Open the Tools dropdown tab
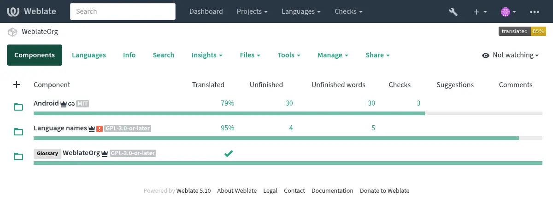This screenshot has height=218, width=553. click(289, 55)
